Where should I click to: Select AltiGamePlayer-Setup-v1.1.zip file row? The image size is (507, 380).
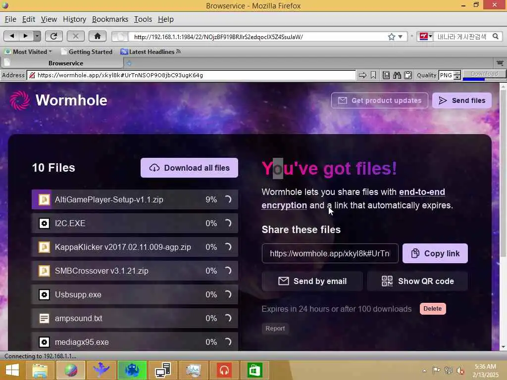tap(135, 199)
